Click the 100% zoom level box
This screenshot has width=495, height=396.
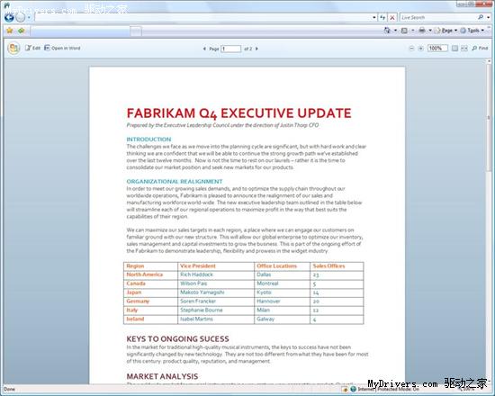(437, 49)
